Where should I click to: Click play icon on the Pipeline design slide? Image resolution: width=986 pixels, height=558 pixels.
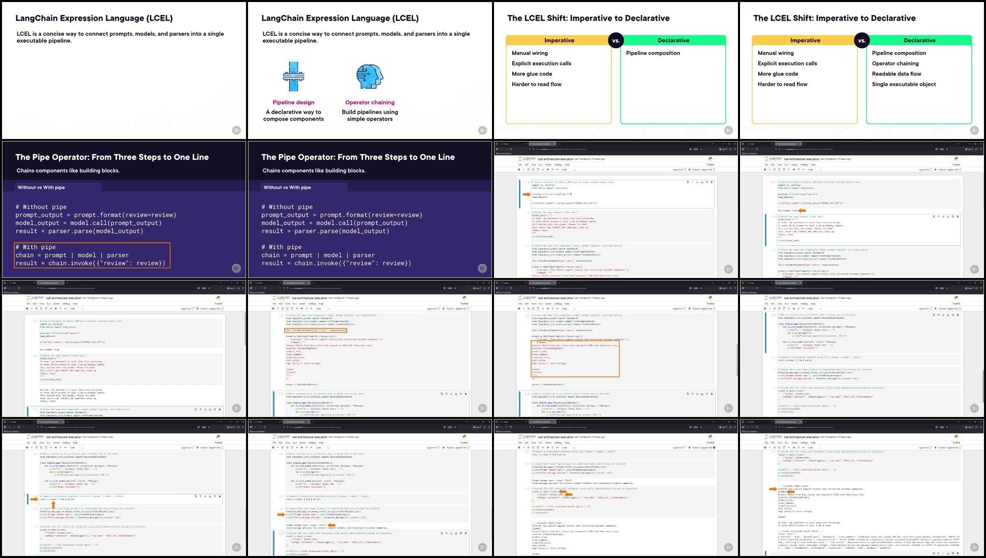[x=482, y=130]
